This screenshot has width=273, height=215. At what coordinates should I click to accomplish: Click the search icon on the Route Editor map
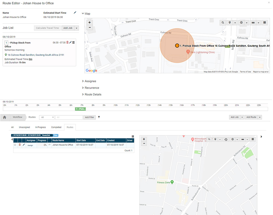(x=223, y=23)
